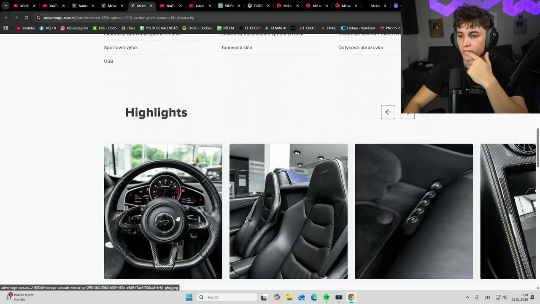The width and height of the screenshot is (540, 304).
Task: Open the Můj instagram bookmark
Action: [x=74, y=28]
